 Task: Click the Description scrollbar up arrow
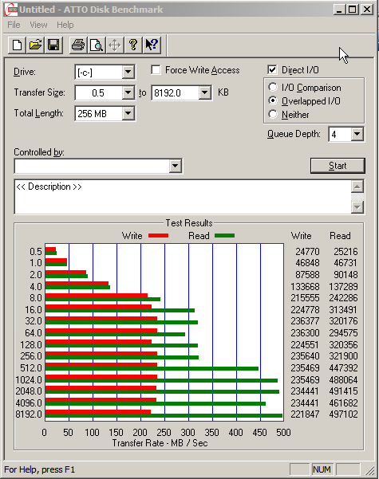pos(357,186)
